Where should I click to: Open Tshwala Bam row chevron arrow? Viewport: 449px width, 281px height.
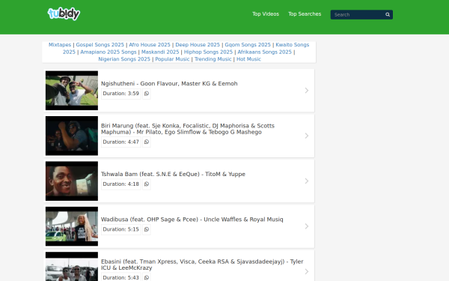tap(307, 181)
